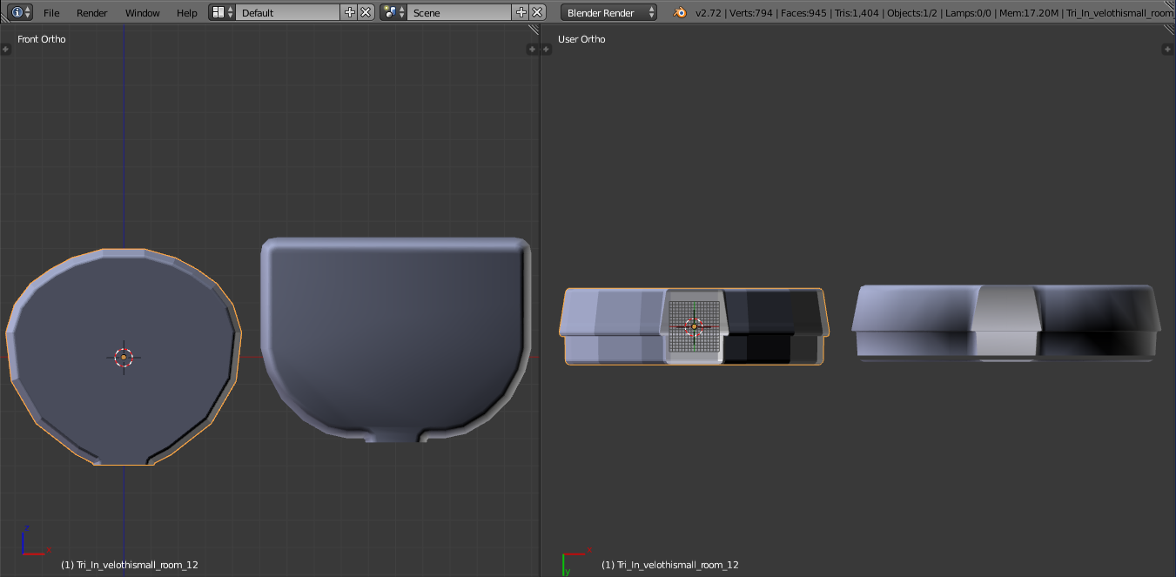This screenshot has height=577, width=1176.
Task: Click the Scene name field
Action: tap(459, 12)
